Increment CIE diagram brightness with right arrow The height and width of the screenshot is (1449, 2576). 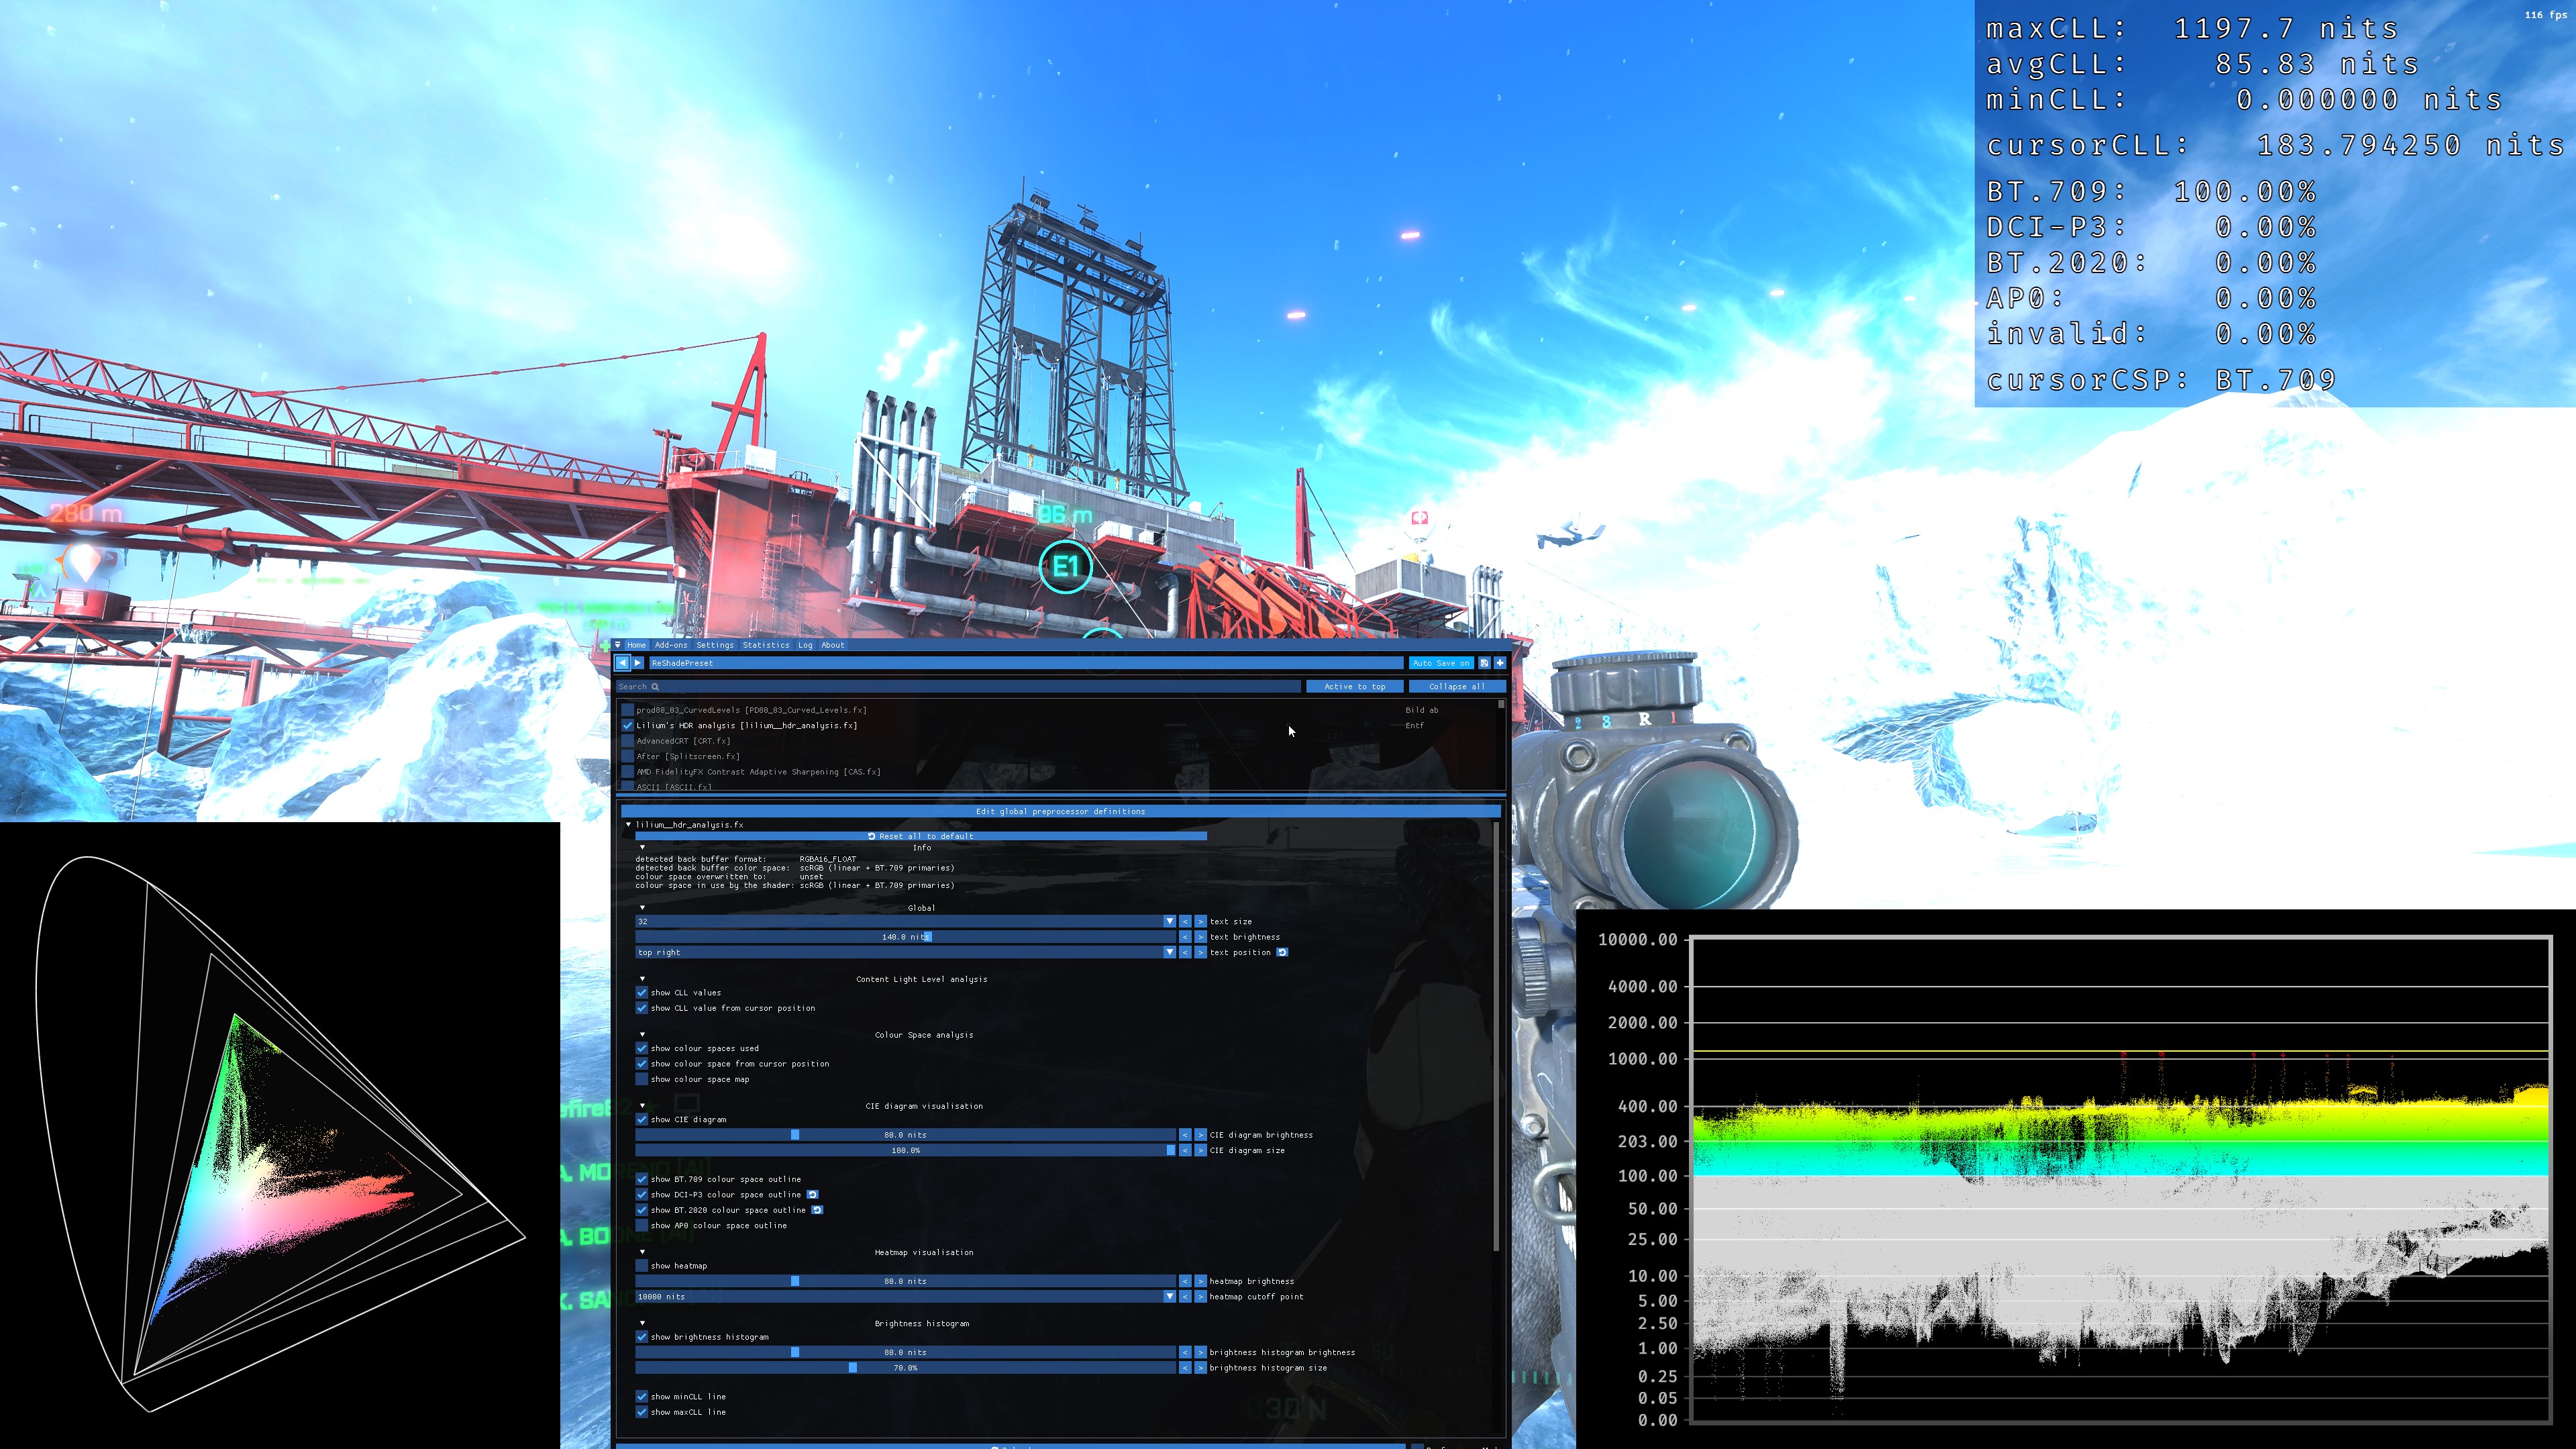(x=1200, y=1135)
